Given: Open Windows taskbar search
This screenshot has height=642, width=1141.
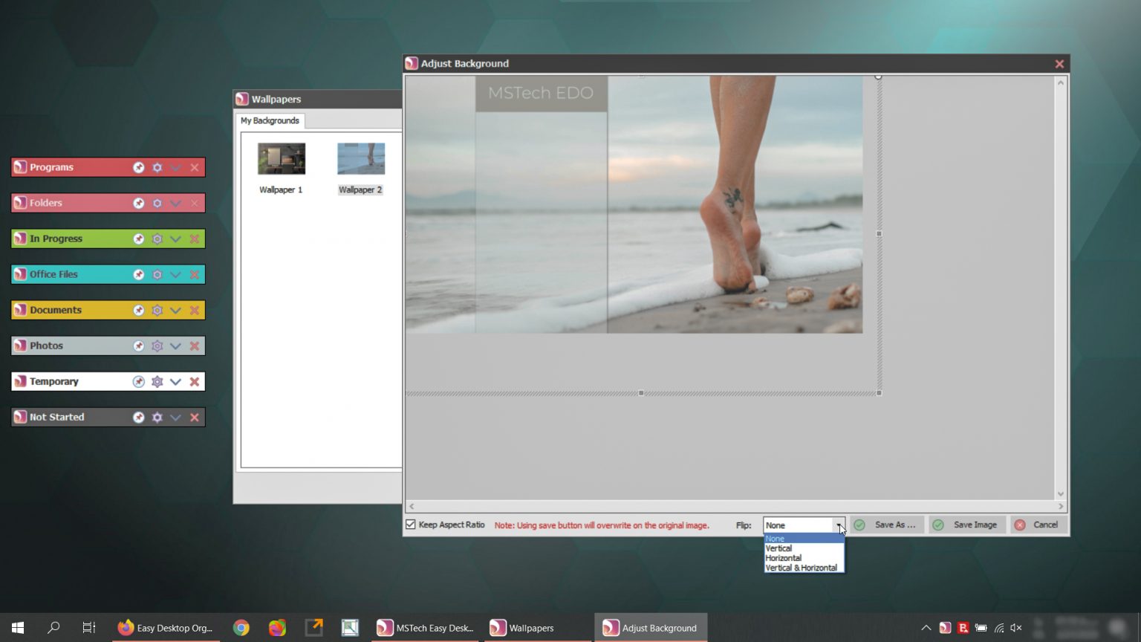Looking at the screenshot, I should coord(53,628).
